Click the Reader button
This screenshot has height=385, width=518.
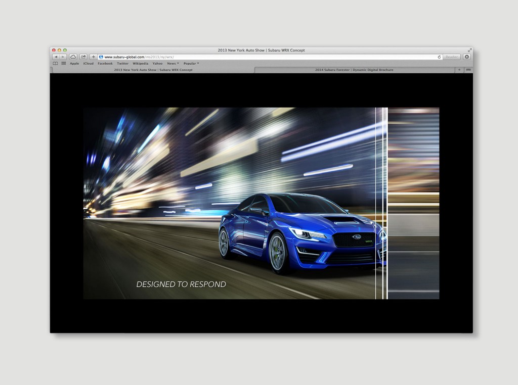452,57
